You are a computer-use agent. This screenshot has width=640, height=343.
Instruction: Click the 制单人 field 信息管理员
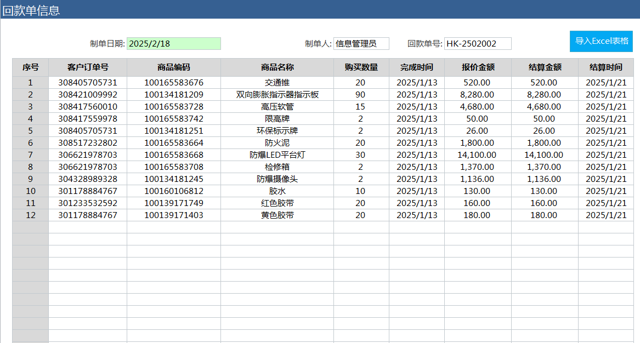pos(361,44)
